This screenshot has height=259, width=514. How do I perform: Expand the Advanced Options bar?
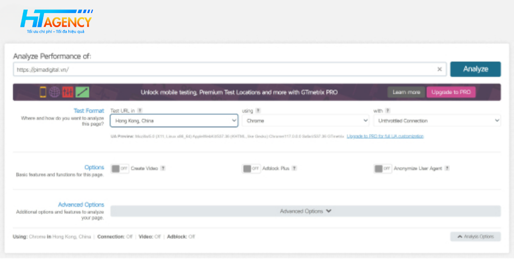305,211
